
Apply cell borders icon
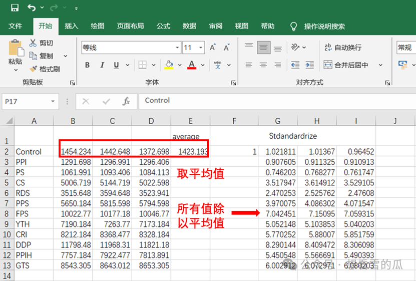coord(143,65)
